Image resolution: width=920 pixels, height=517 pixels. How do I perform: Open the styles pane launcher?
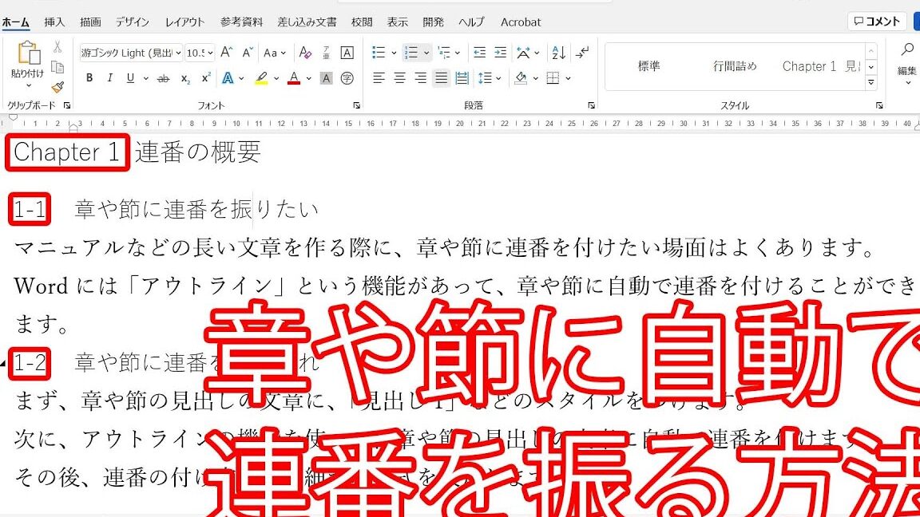coord(879,105)
